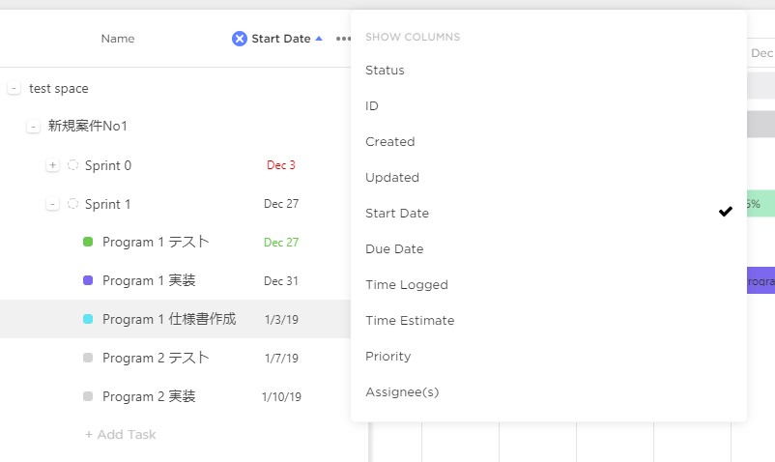This screenshot has width=775, height=462.
Task: Click the green Gantt progress bar
Action: 761,204
